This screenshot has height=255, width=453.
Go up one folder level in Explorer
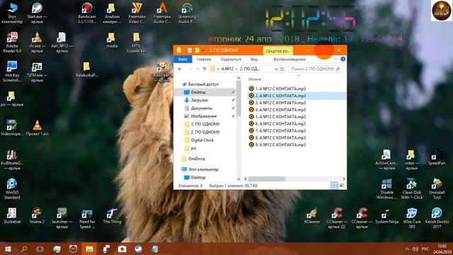point(205,69)
